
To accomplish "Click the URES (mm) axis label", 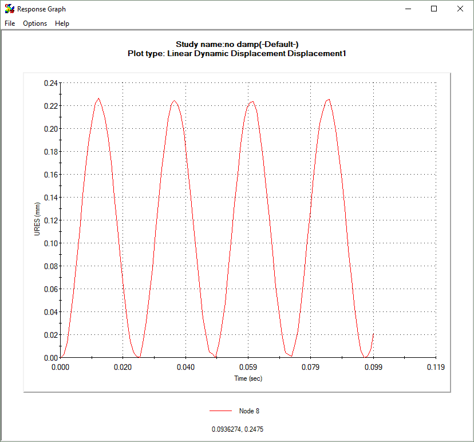I will coord(37,219).
